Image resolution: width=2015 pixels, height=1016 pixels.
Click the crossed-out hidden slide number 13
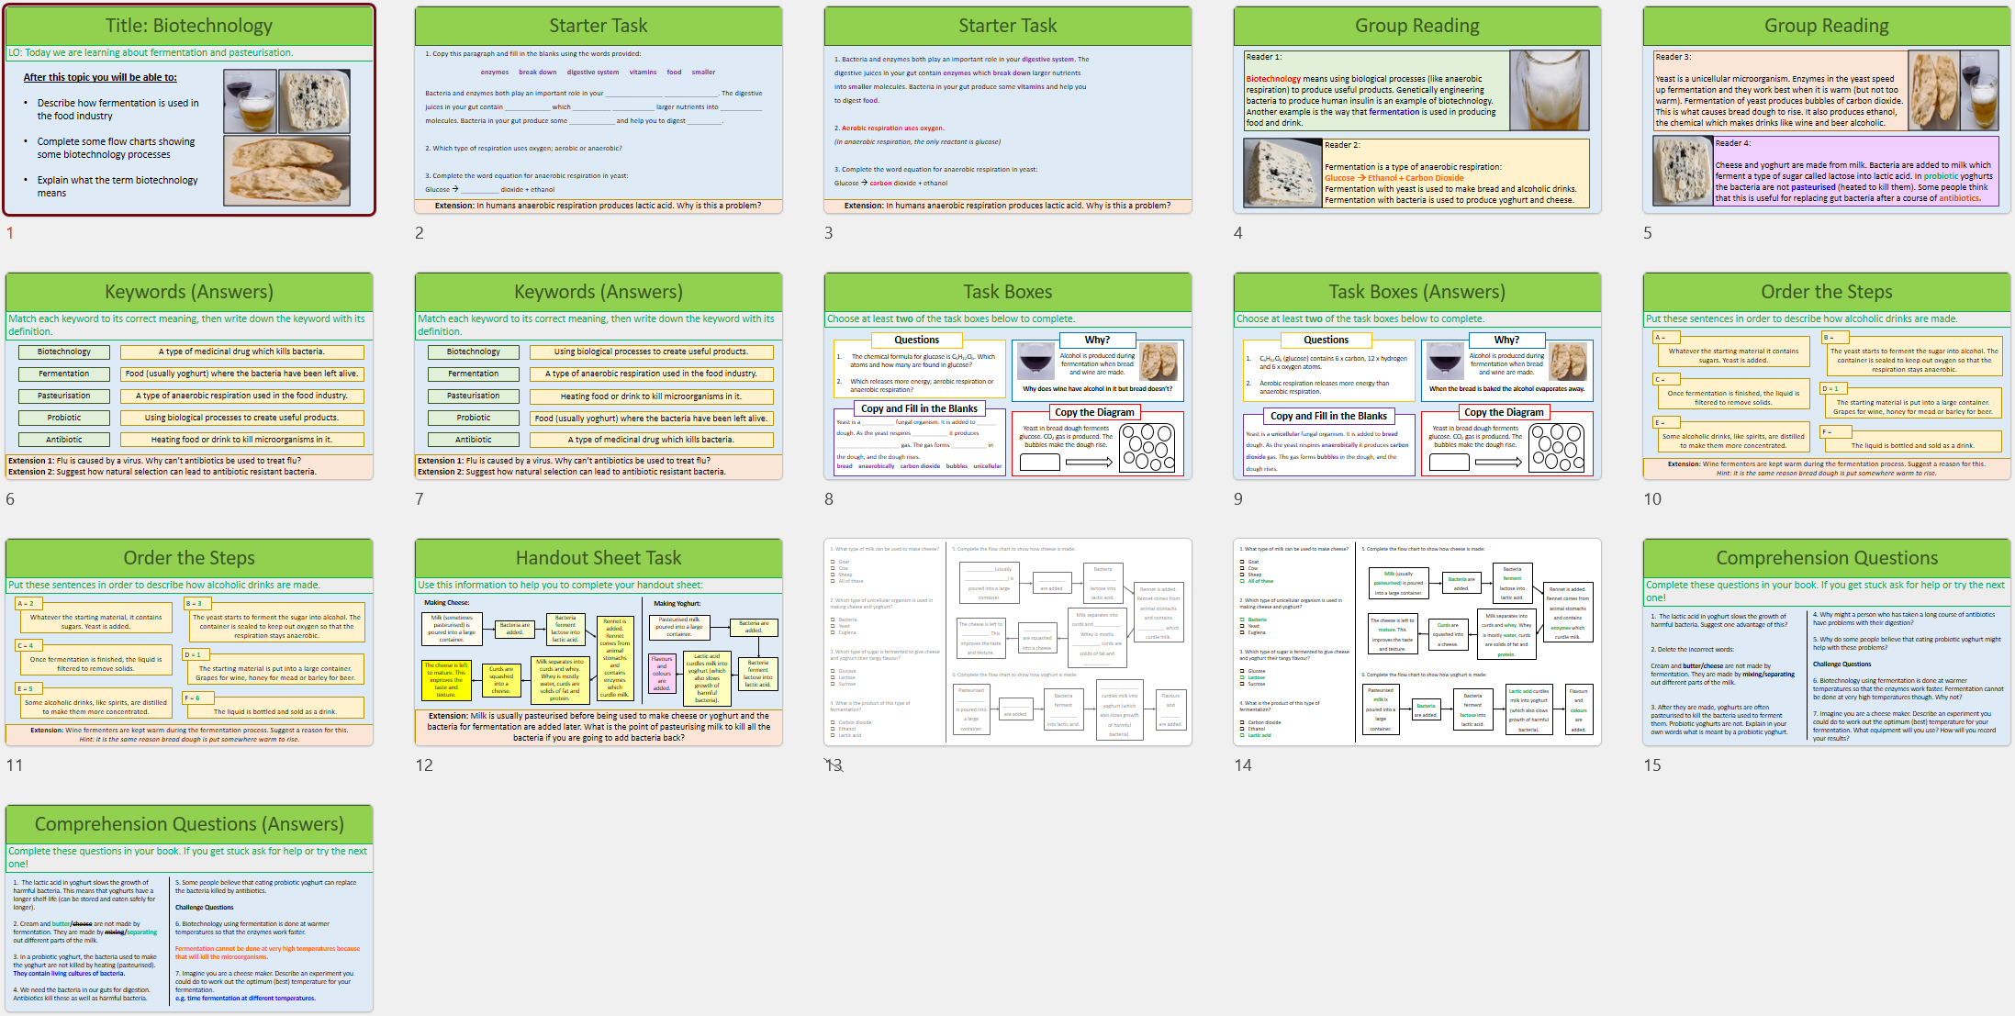coord(834,765)
